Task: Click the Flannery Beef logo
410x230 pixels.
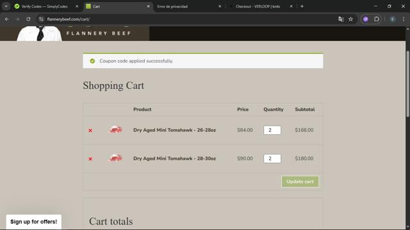Action: pyautogui.click(x=74, y=33)
